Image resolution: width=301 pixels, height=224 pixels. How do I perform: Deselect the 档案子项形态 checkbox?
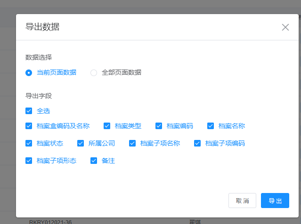[29, 161]
